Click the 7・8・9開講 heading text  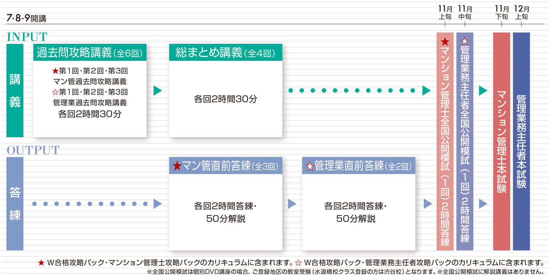click(x=26, y=18)
